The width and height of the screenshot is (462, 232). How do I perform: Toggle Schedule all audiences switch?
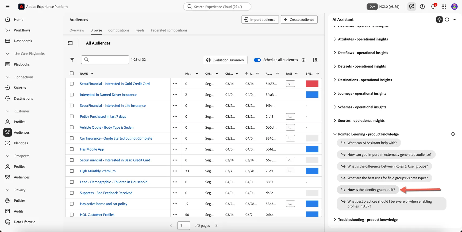(x=257, y=60)
